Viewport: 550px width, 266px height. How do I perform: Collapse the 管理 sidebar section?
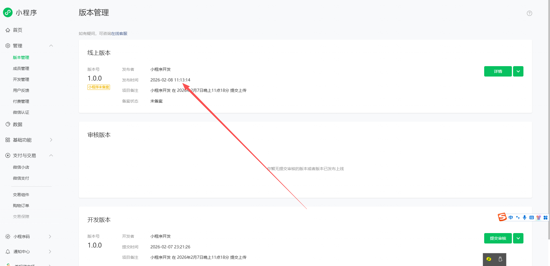tap(51, 46)
